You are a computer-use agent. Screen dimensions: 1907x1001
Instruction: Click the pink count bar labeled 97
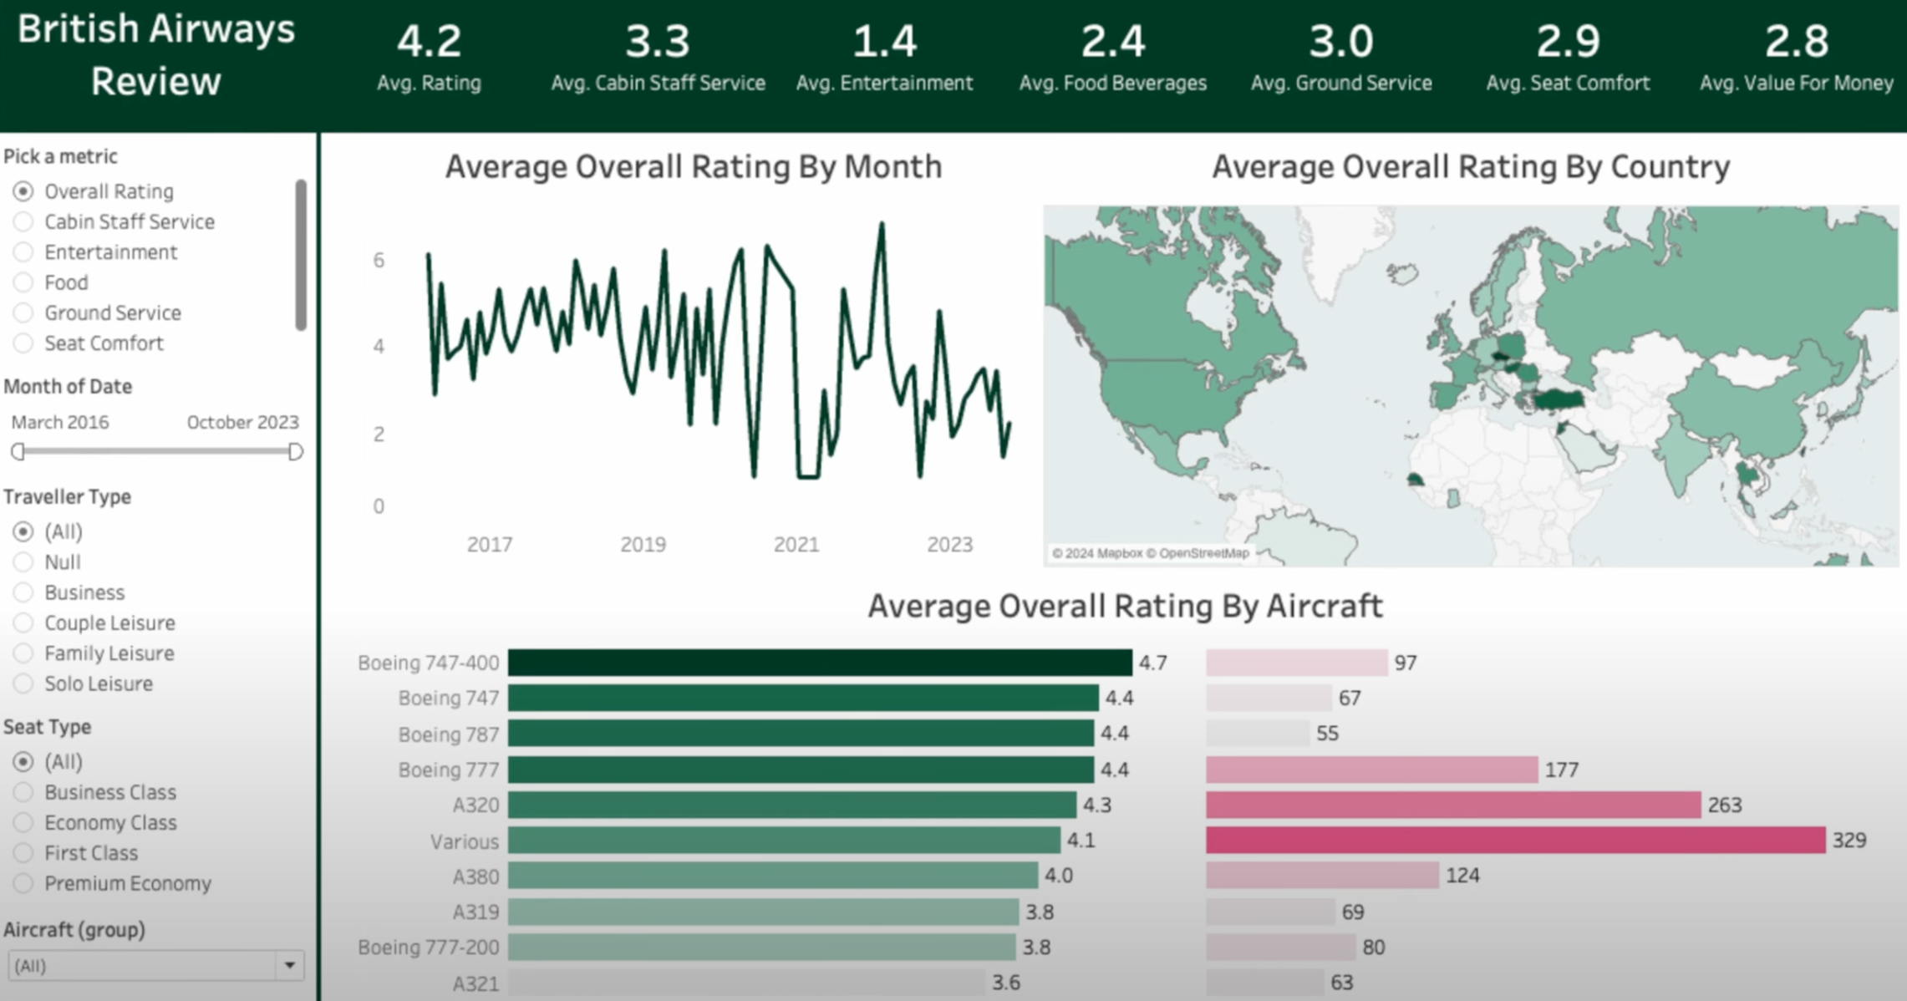pyautogui.click(x=1297, y=663)
